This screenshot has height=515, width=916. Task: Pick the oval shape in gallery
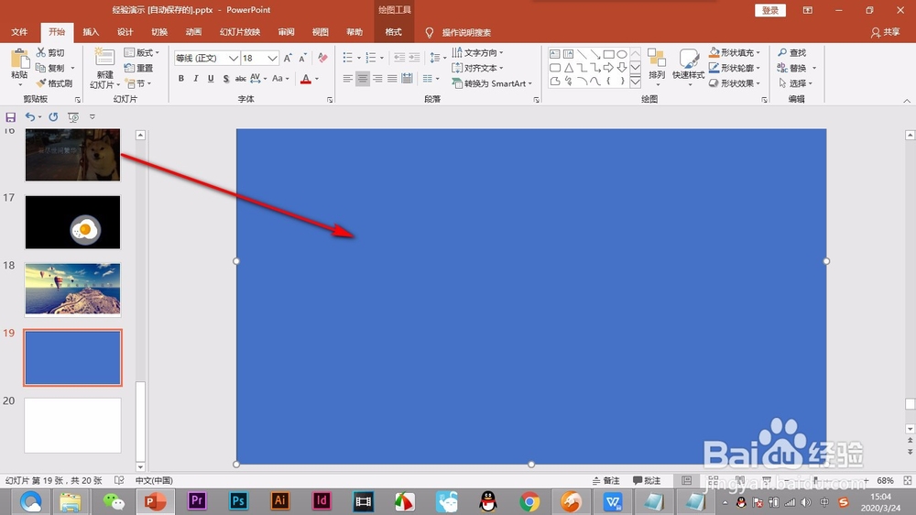pyautogui.click(x=622, y=54)
